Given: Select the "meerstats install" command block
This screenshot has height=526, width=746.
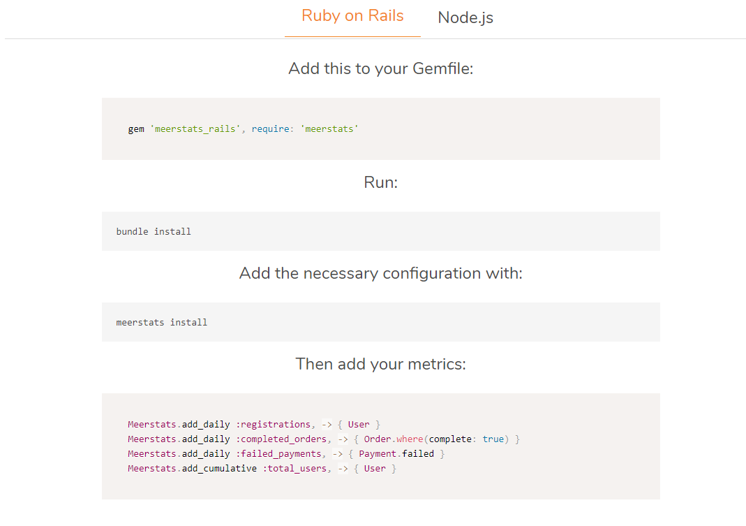Looking at the screenshot, I should coord(162,322).
